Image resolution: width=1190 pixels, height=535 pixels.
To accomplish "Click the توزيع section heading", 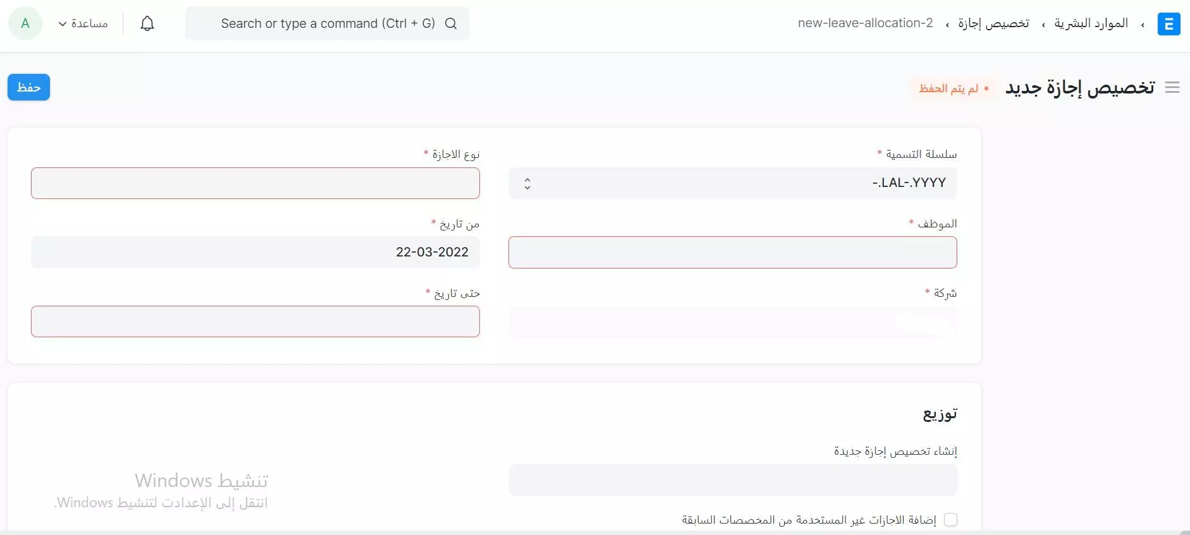I will 940,414.
